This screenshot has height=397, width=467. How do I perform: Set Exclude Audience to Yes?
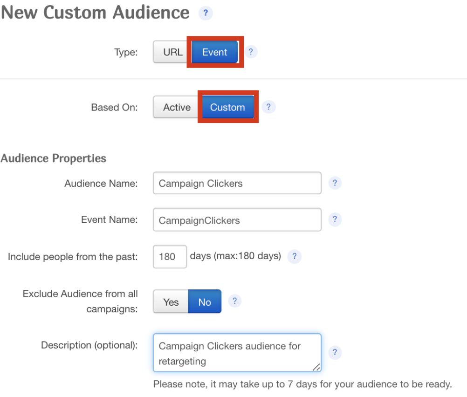point(171,301)
